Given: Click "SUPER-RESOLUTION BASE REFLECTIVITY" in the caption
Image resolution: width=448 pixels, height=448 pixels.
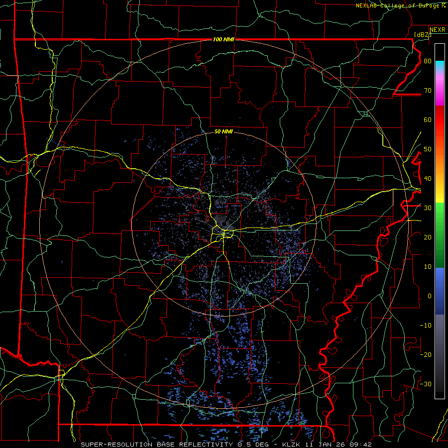Looking at the screenshot, I should (x=157, y=445).
